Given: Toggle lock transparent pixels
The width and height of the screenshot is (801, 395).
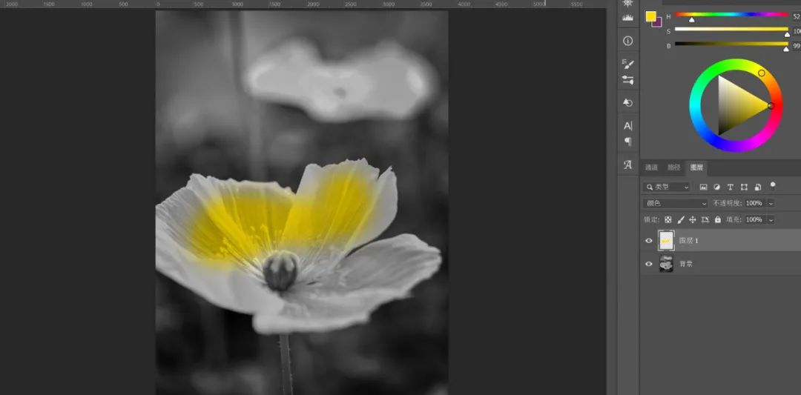Looking at the screenshot, I should point(667,220).
